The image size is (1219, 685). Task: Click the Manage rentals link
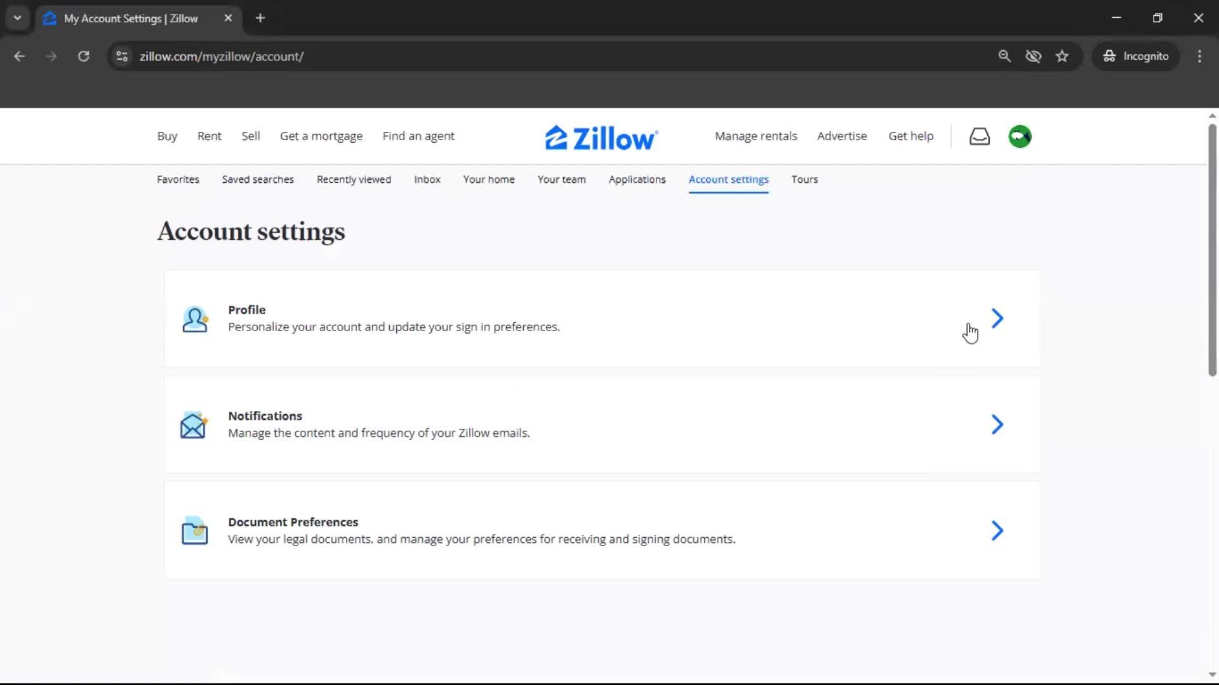756,136
